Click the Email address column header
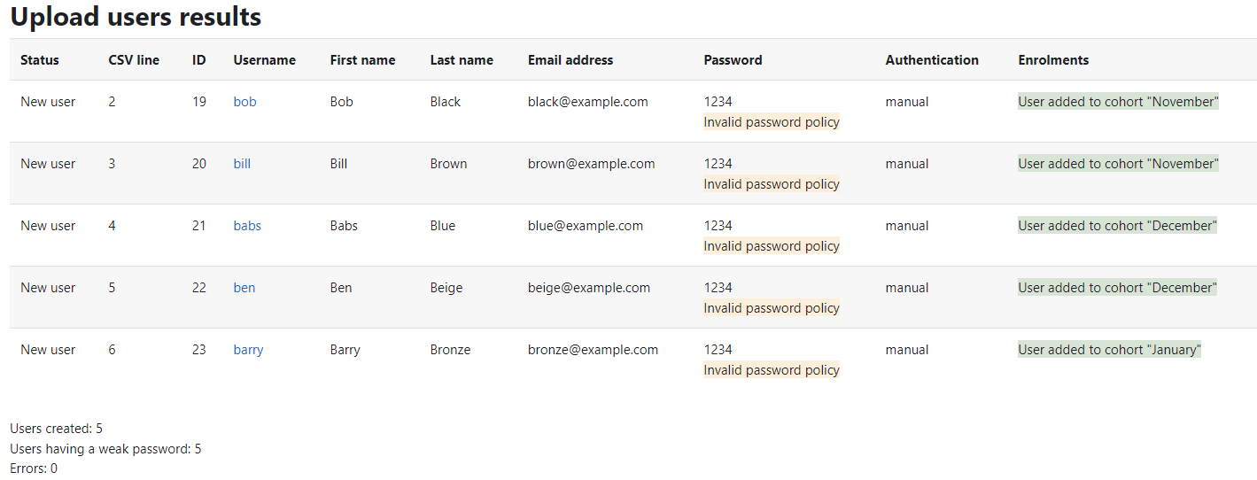Viewport: 1257px width, 480px height. [x=570, y=60]
